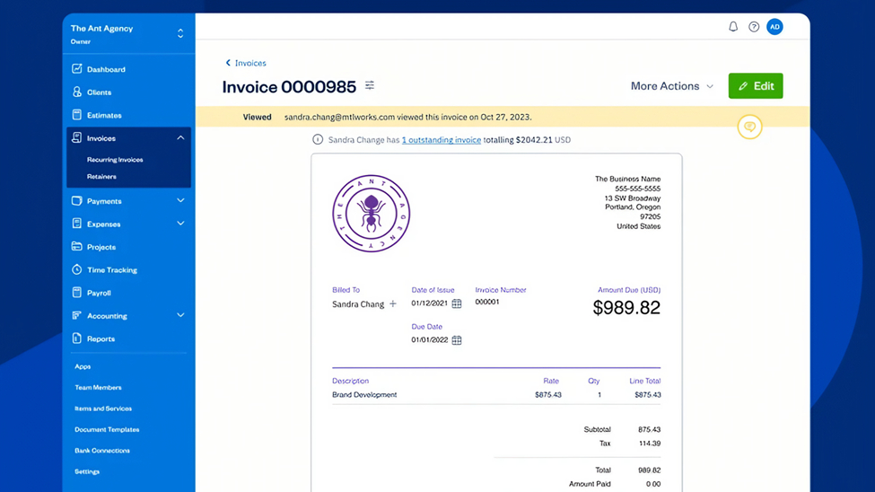
Task: Open the Apps link in sidebar
Action: pyautogui.click(x=83, y=366)
